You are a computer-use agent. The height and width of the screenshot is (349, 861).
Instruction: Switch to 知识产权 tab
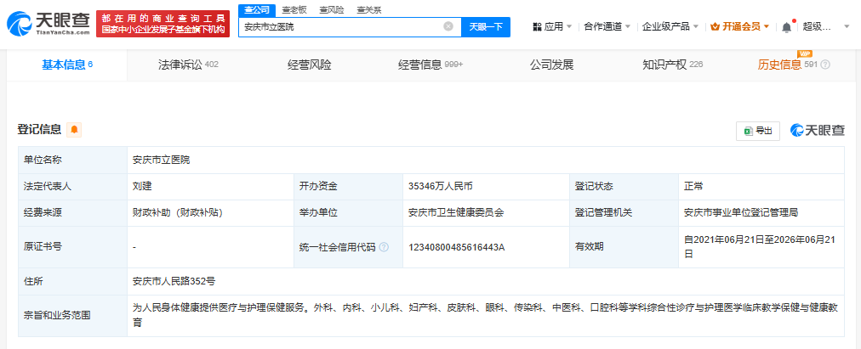tap(673, 65)
